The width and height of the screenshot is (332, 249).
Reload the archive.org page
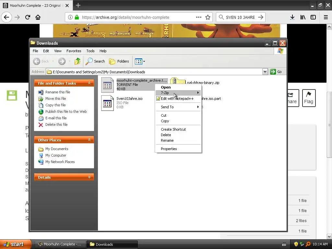pos(28,17)
